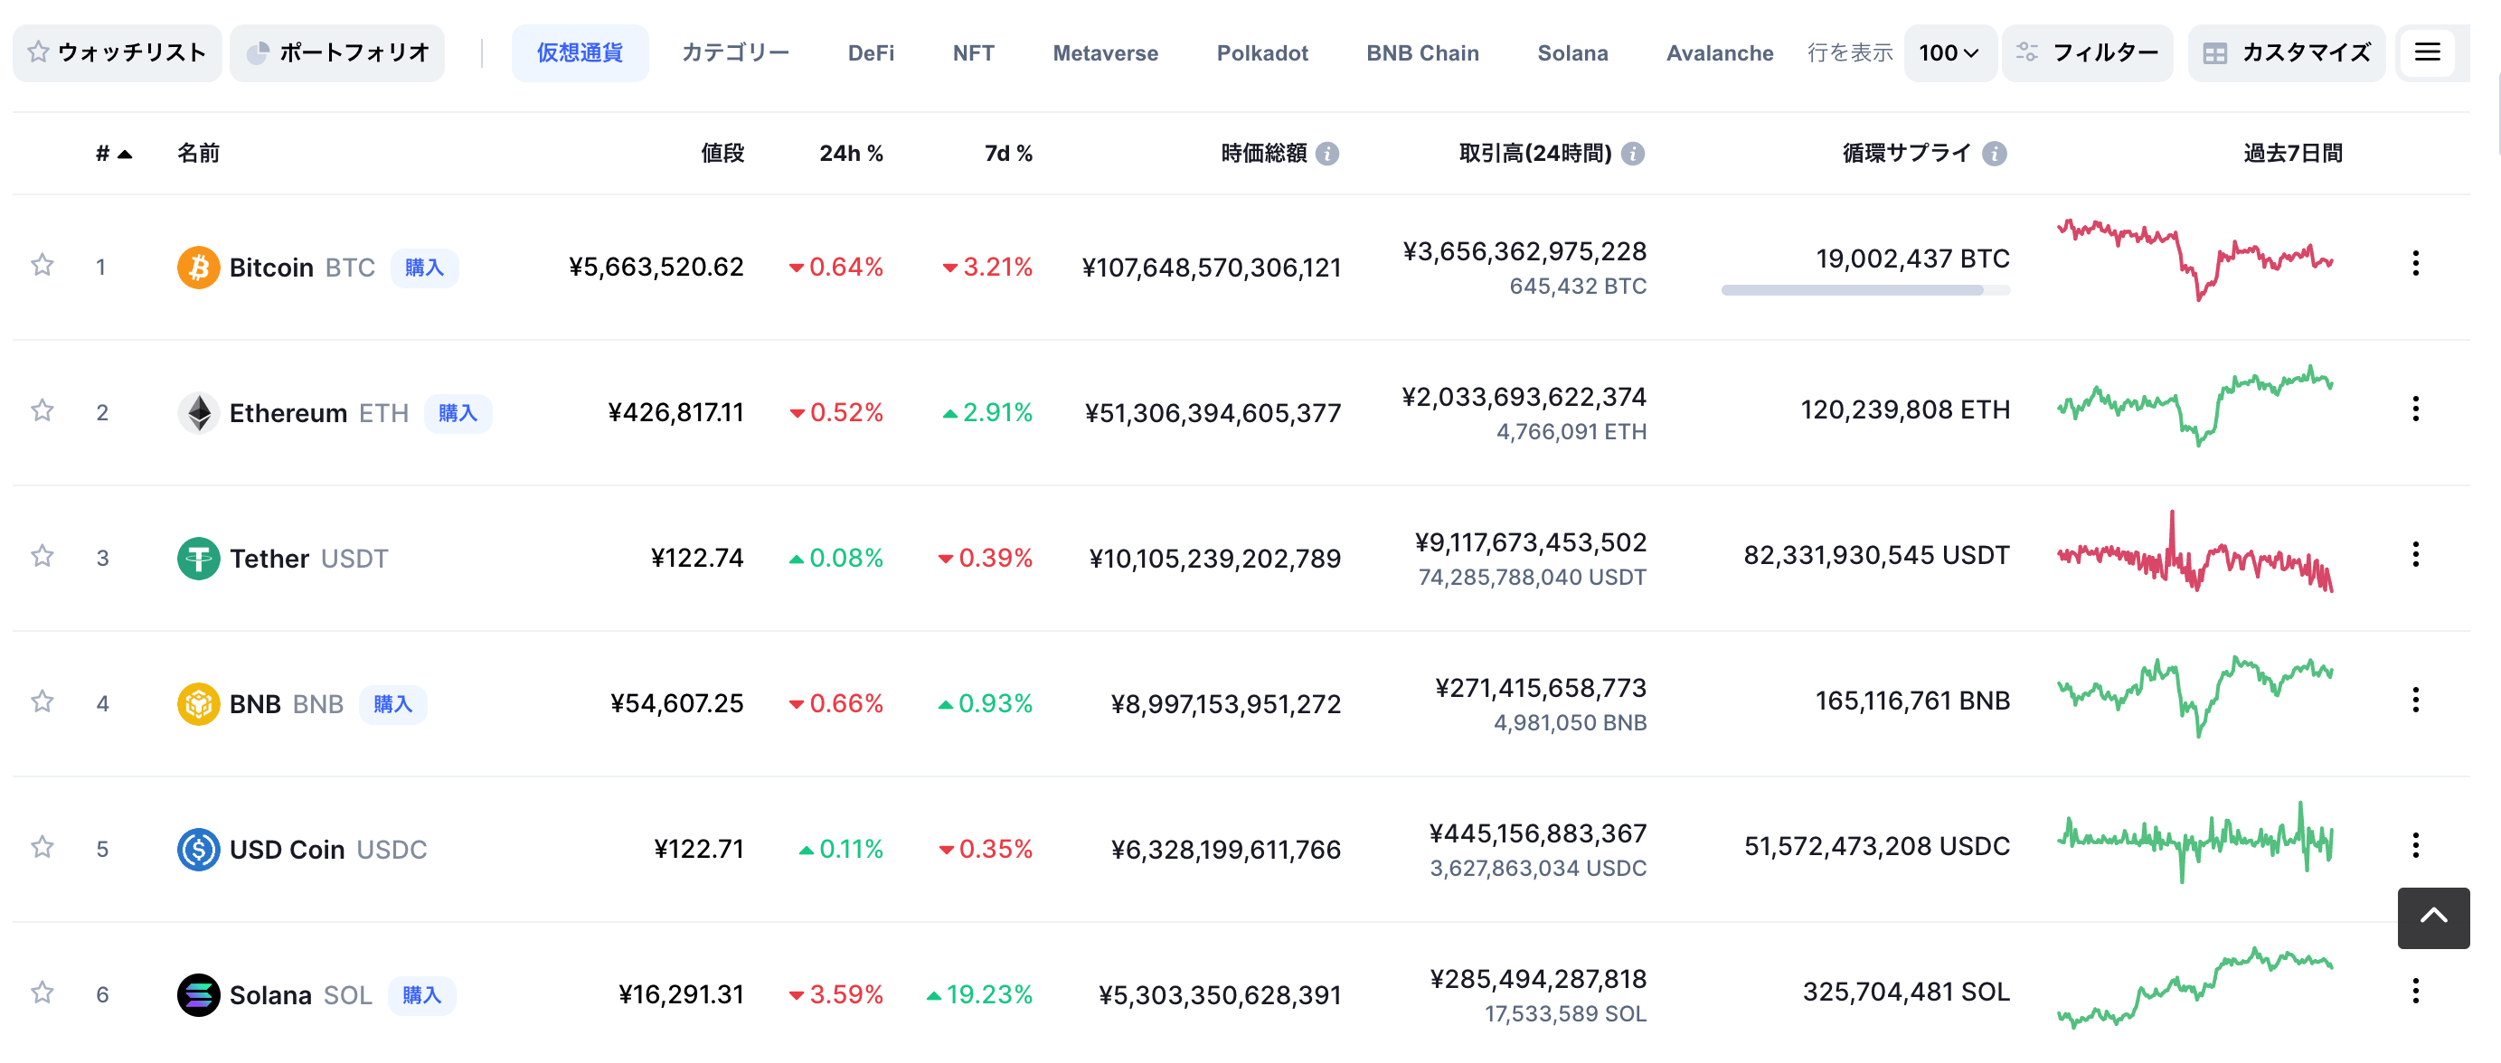Viewport: 2501px width, 1063px height.
Task: Open the Bitcoin name link
Action: [x=271, y=267]
